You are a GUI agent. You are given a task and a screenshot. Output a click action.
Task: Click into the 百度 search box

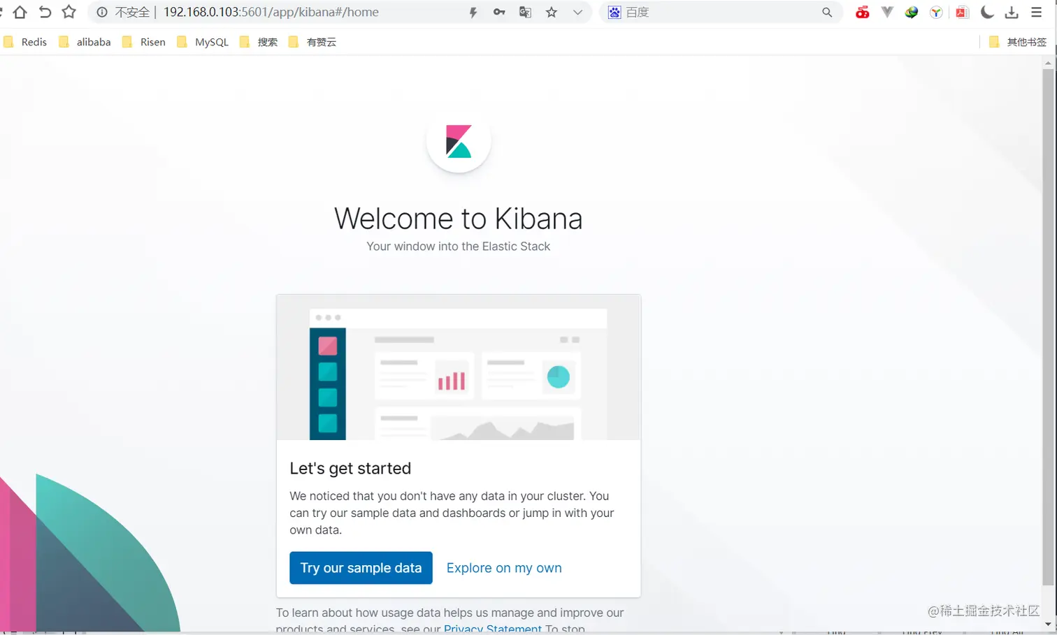720,13
